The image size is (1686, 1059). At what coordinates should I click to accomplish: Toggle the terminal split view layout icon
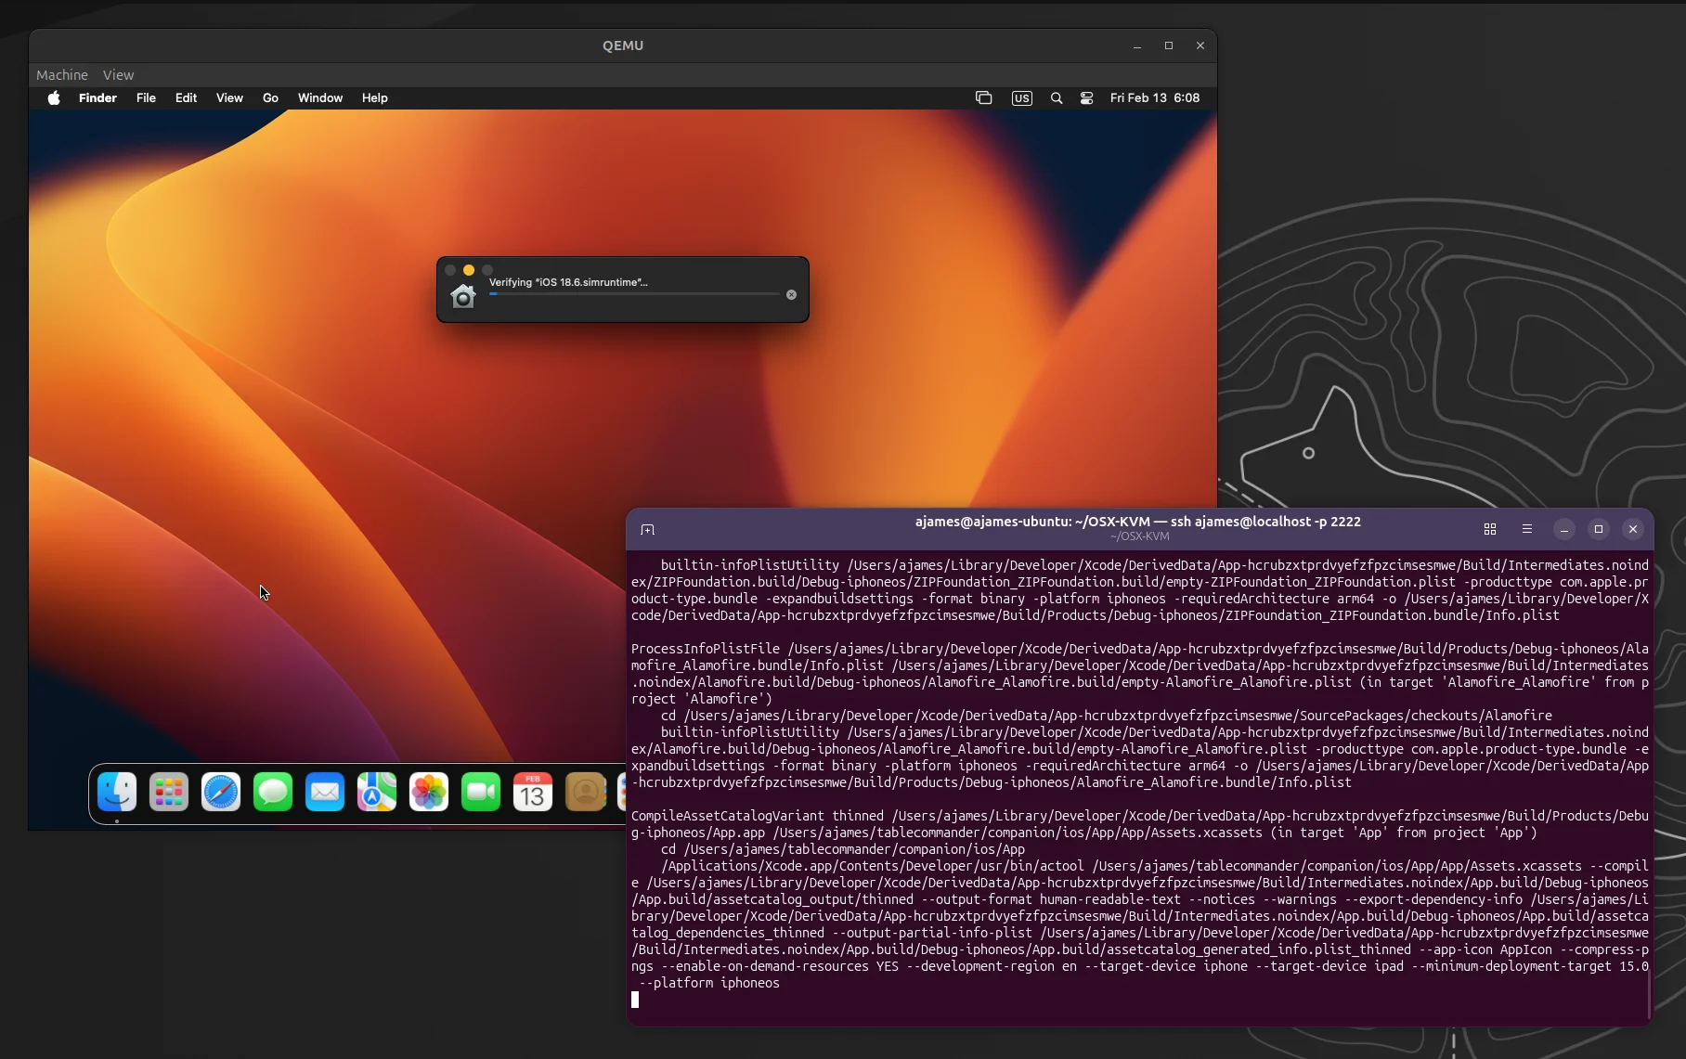pyautogui.click(x=1490, y=529)
